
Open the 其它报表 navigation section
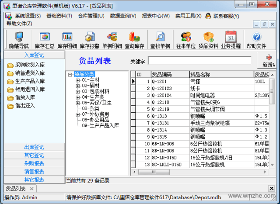34,180
